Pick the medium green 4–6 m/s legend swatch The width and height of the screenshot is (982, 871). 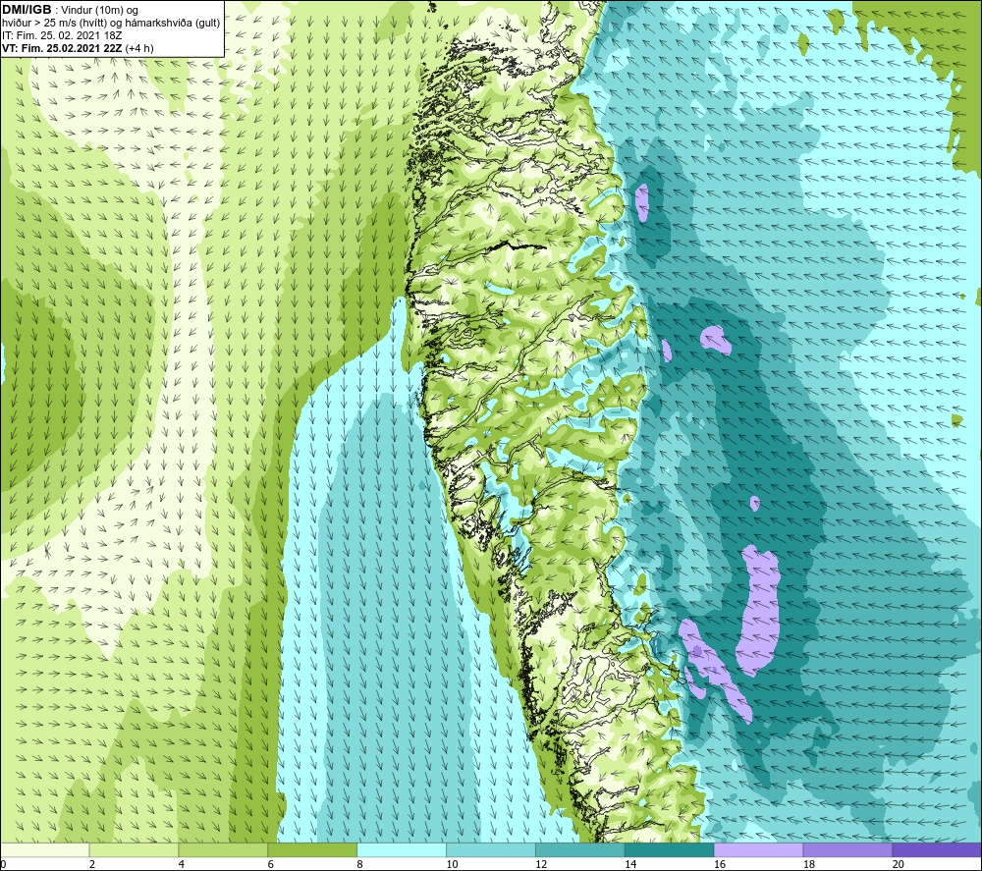223,849
